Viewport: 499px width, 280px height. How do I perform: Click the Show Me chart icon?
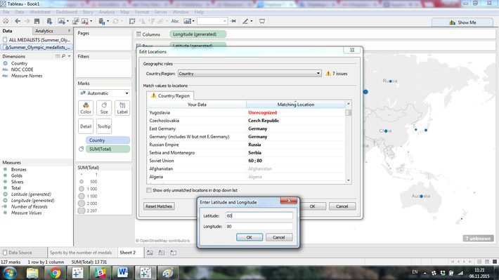pyautogui.click(x=452, y=22)
